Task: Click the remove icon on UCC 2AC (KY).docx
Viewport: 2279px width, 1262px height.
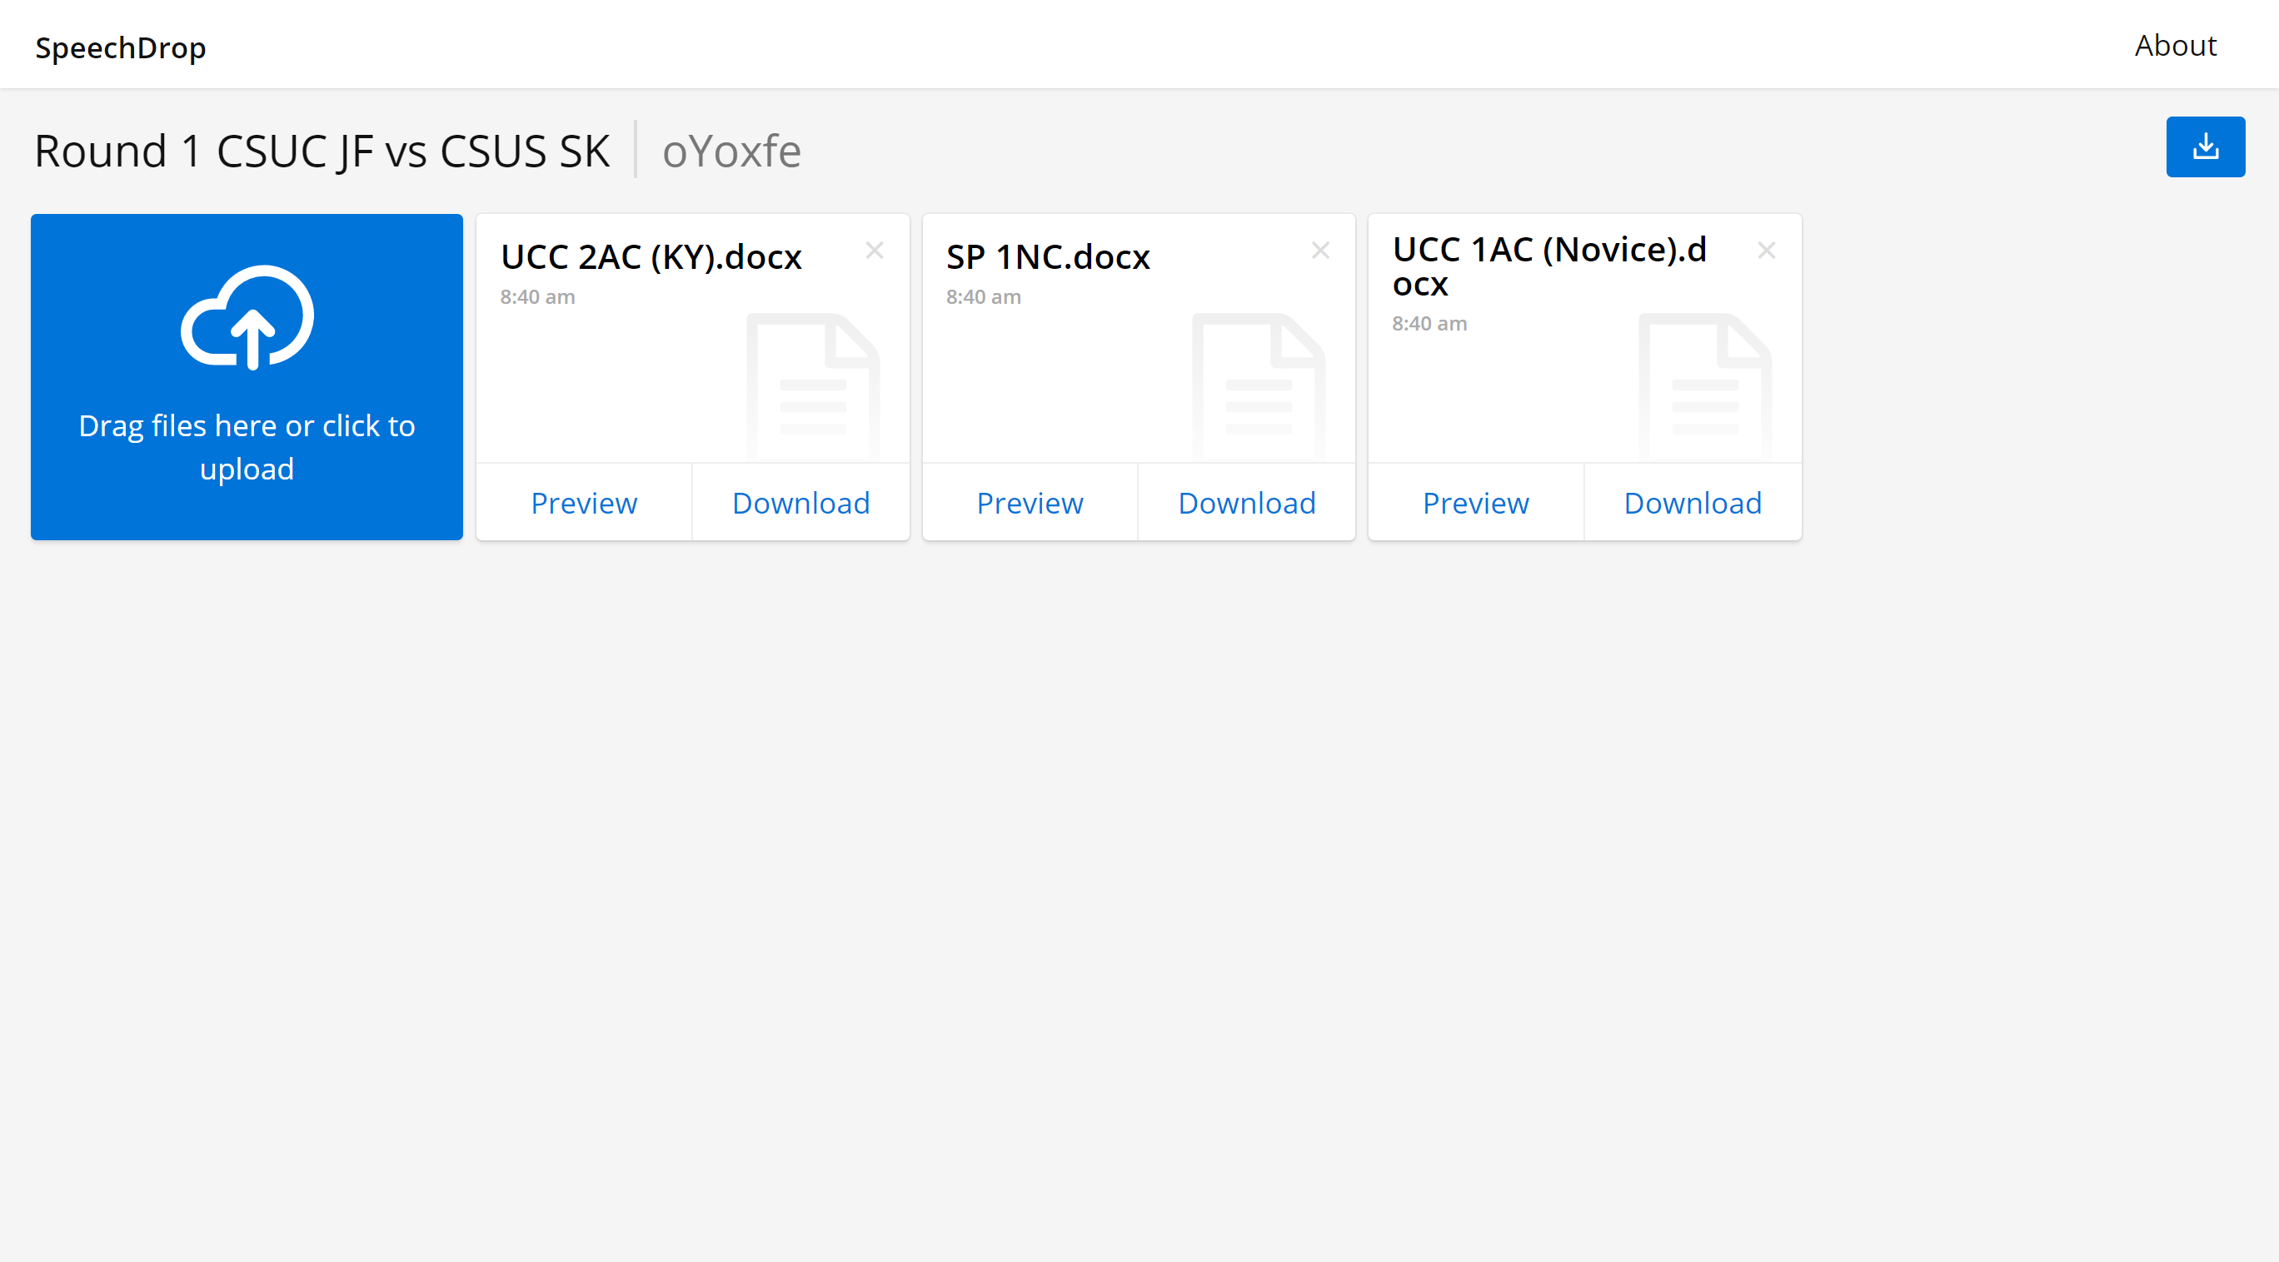Action: [x=875, y=251]
